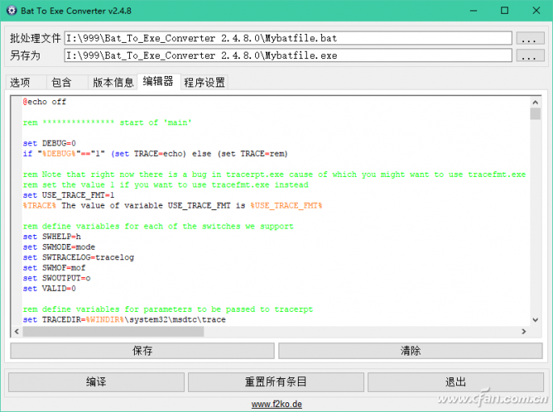Image resolution: width=553 pixels, height=412 pixels.
Task: Click 重置所有条目 reset button
Action: click(276, 381)
